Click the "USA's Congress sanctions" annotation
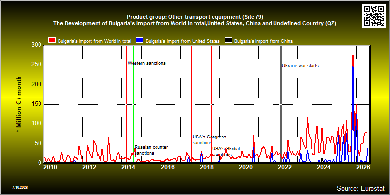Viewport: 390px width, 195px height. click(210, 140)
